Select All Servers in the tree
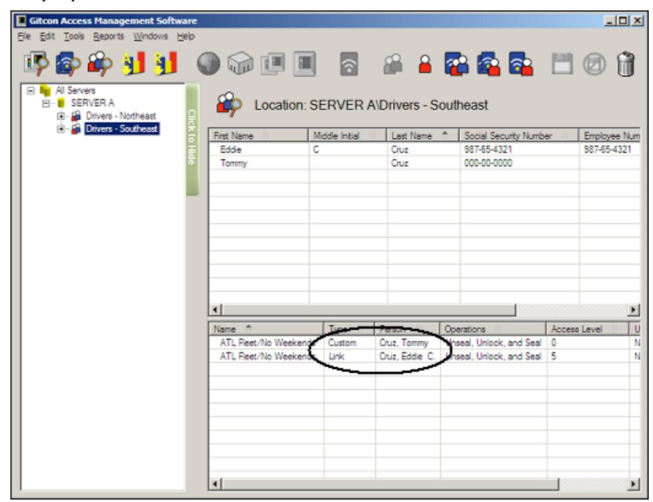Viewport: 653px width, 502px height. [x=75, y=90]
